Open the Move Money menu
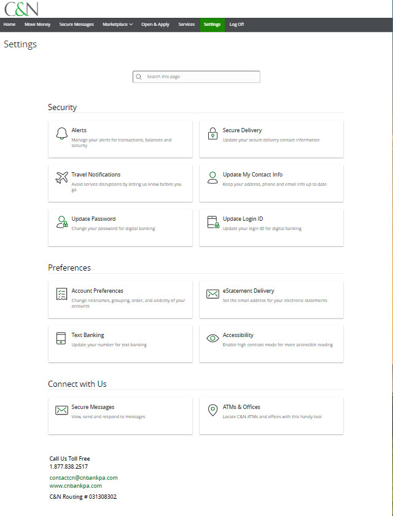Screen dimensions: 393x516 [37, 25]
